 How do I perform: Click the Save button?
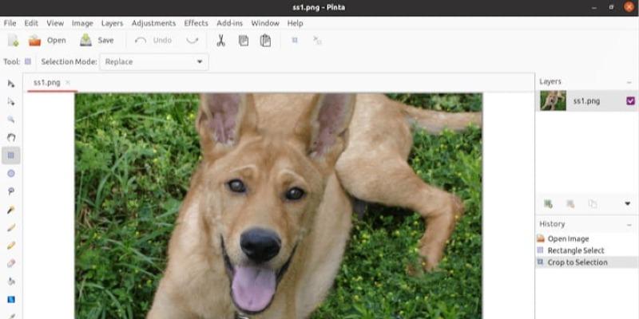pos(97,41)
